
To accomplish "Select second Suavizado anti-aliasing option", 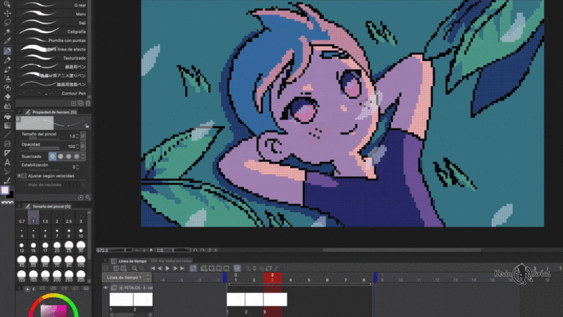I will [x=60, y=156].
